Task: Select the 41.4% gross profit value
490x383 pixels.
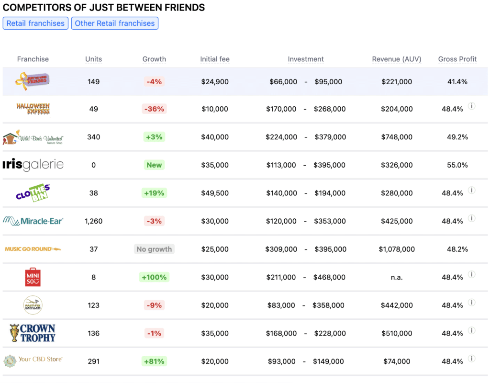Action: 457,81
